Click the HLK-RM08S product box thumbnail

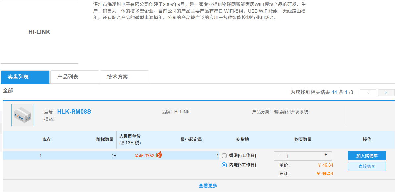(x=23, y=115)
